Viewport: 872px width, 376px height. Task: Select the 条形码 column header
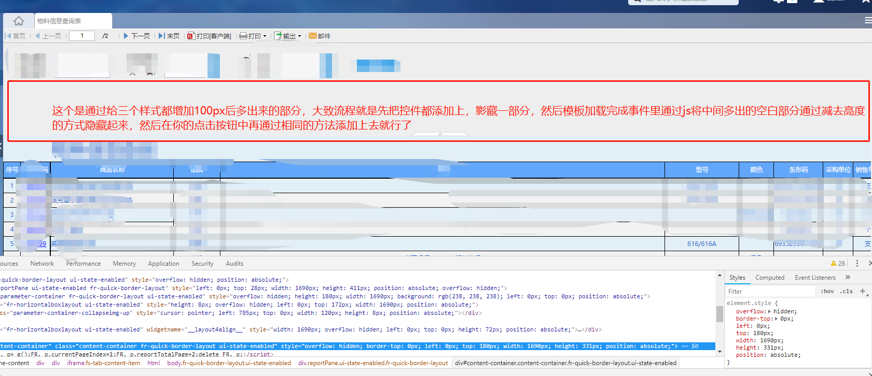[798, 170]
